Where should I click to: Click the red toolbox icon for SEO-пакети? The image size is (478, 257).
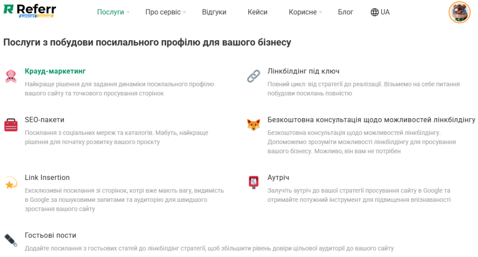[x=11, y=125]
